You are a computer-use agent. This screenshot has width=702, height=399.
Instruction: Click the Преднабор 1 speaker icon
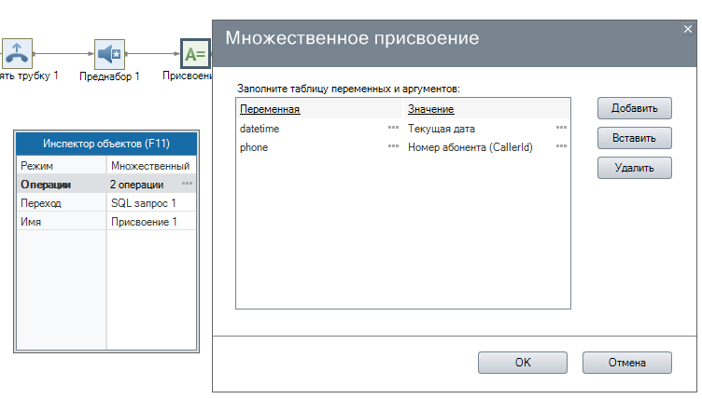click(109, 53)
